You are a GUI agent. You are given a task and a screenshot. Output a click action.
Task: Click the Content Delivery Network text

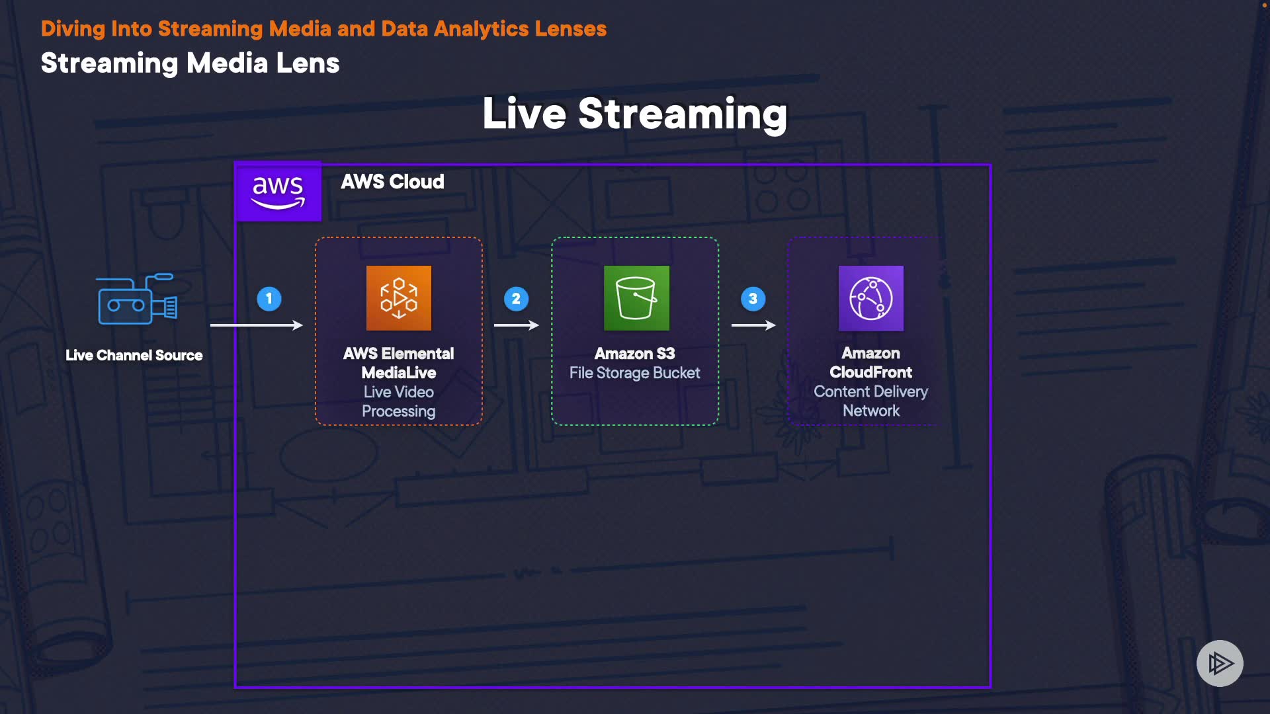coord(870,401)
